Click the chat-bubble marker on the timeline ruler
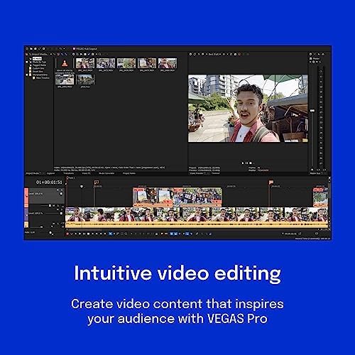This screenshot has height=355, width=355. tap(97, 182)
